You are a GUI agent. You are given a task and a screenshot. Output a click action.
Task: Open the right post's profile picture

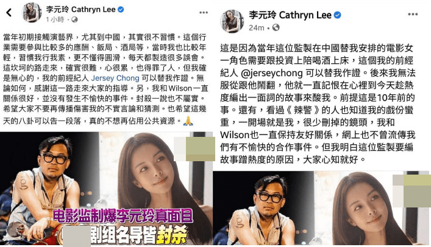click(x=232, y=21)
